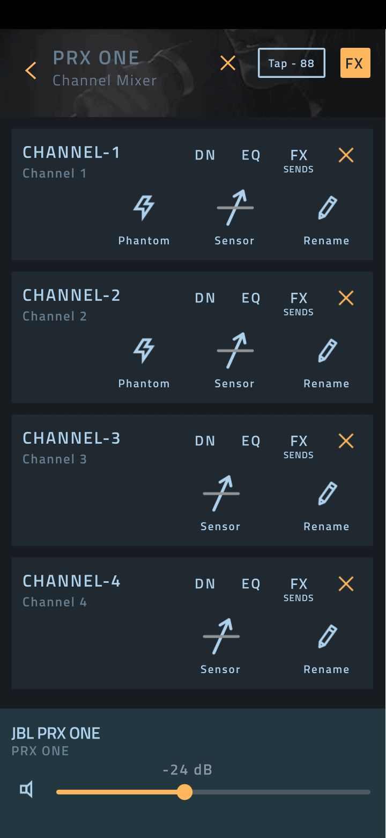This screenshot has height=838, width=386.
Task: Toggle the Sensor on Channel-1
Action: (235, 208)
